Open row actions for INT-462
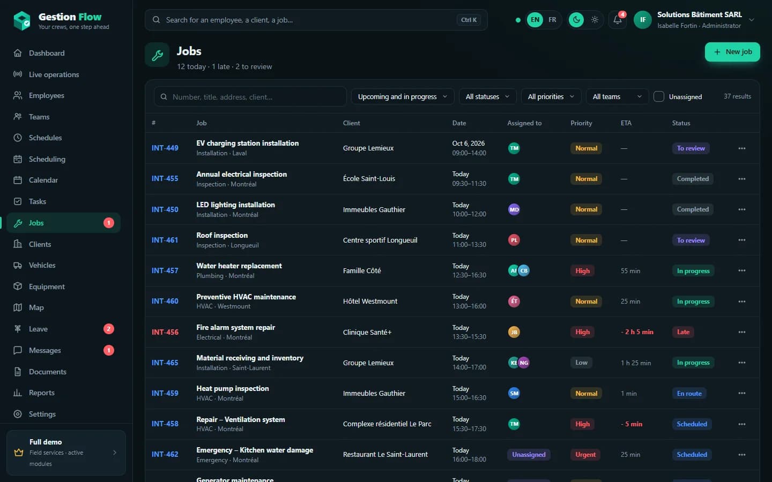 pos(742,455)
